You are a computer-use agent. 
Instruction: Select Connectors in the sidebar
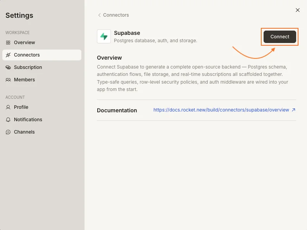pos(42,55)
